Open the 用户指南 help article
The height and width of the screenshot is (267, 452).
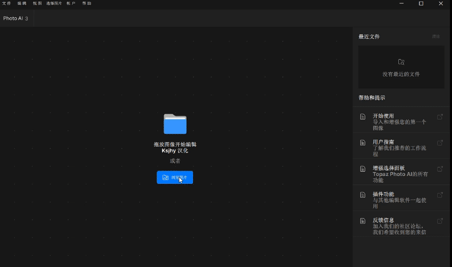[x=401, y=146]
